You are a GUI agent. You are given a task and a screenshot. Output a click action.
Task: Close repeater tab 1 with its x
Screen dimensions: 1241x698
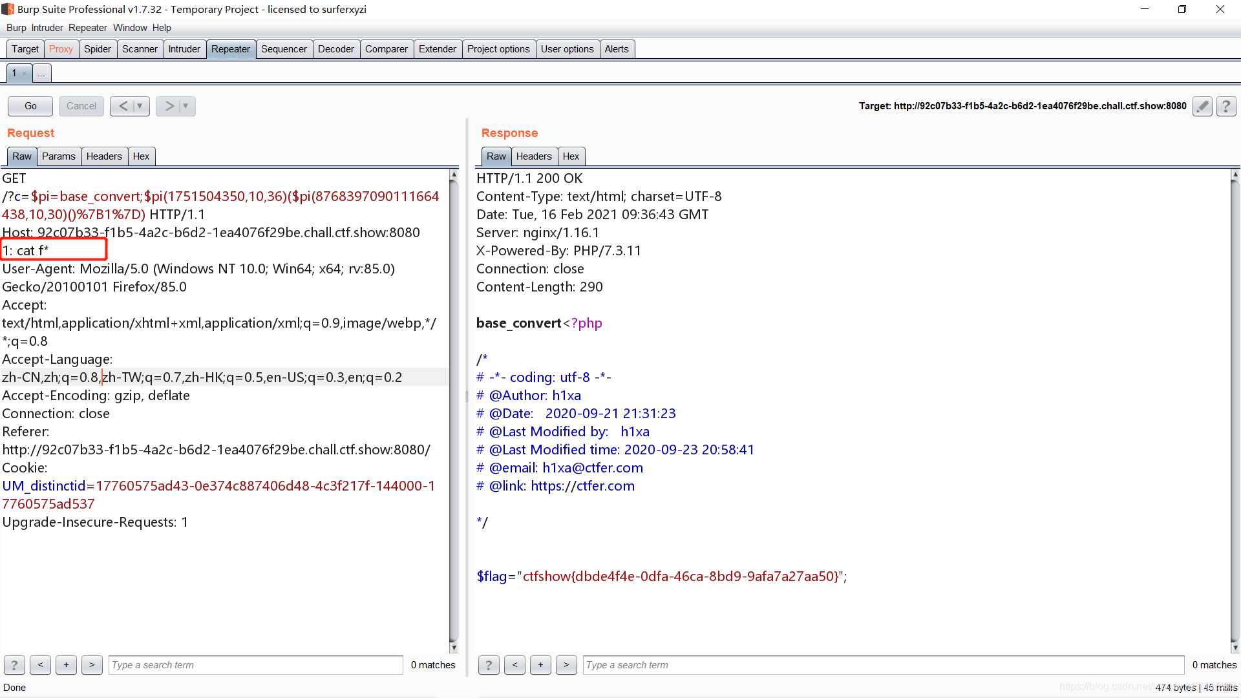(x=25, y=74)
